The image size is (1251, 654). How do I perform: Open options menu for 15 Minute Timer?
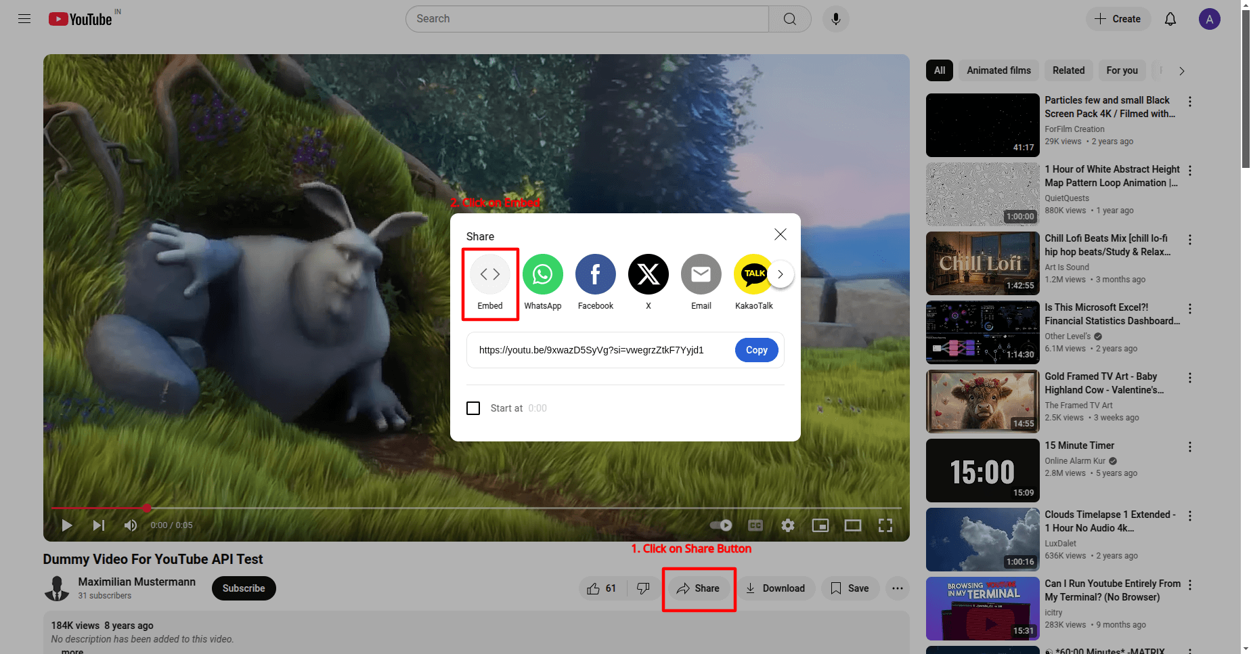1189,447
